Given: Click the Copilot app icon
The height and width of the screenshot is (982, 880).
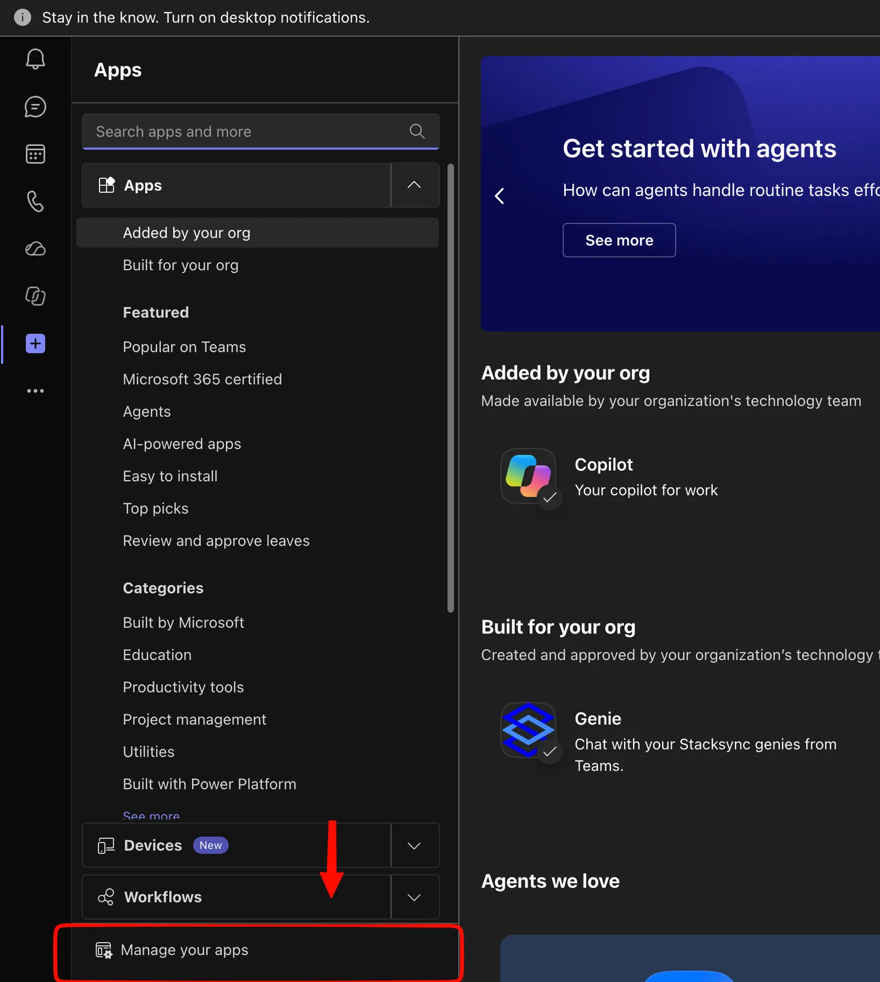Looking at the screenshot, I should tap(528, 476).
